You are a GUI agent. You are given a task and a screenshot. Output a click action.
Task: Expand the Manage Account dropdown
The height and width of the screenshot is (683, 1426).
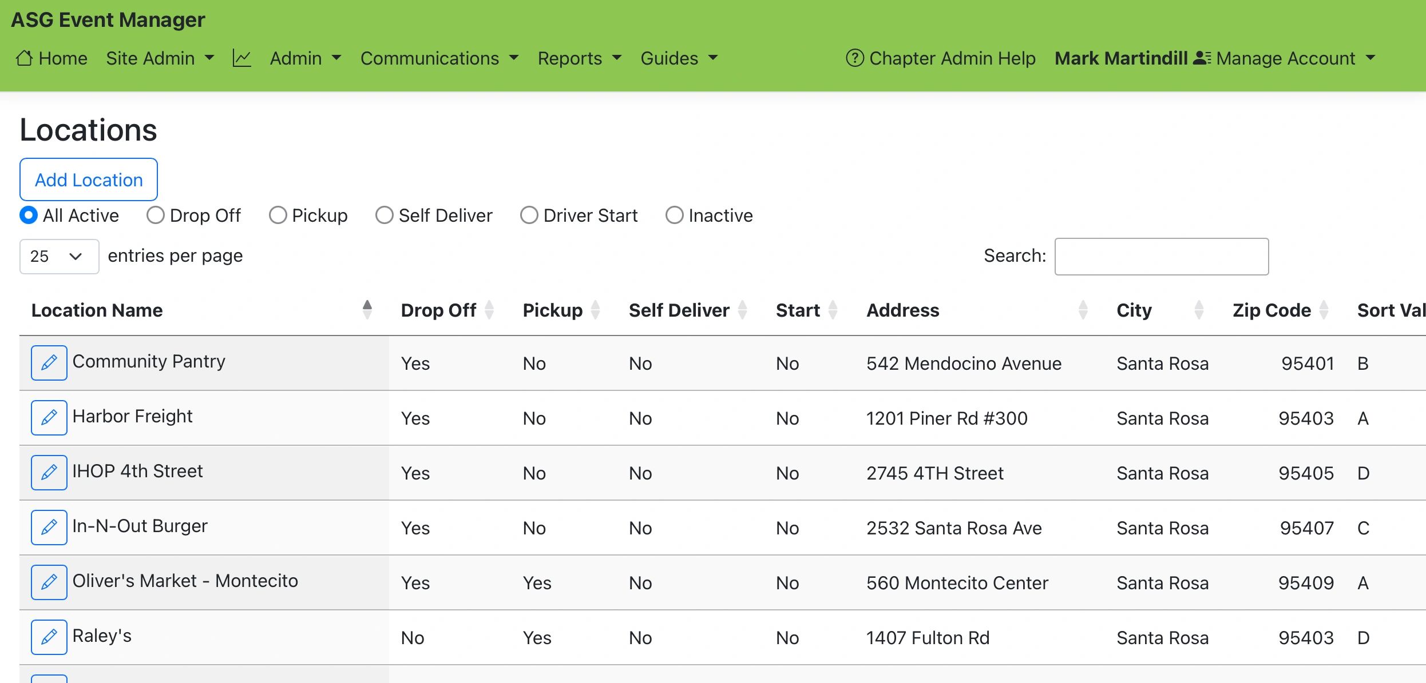click(x=1295, y=58)
